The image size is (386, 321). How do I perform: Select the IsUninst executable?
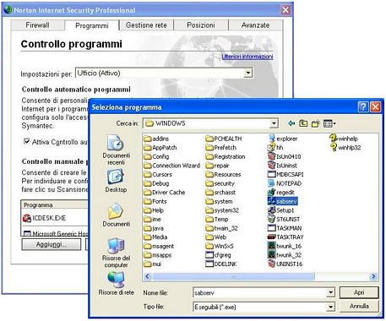click(282, 166)
